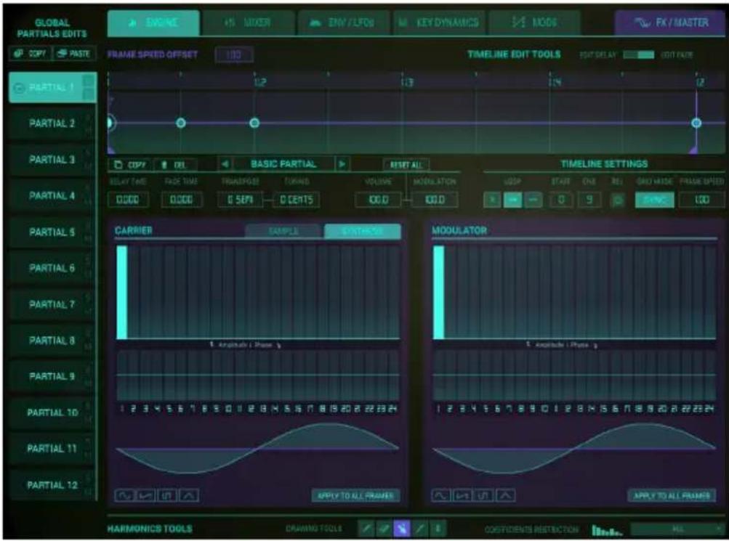
Task: Click the Volume value field
Action: click(x=378, y=200)
